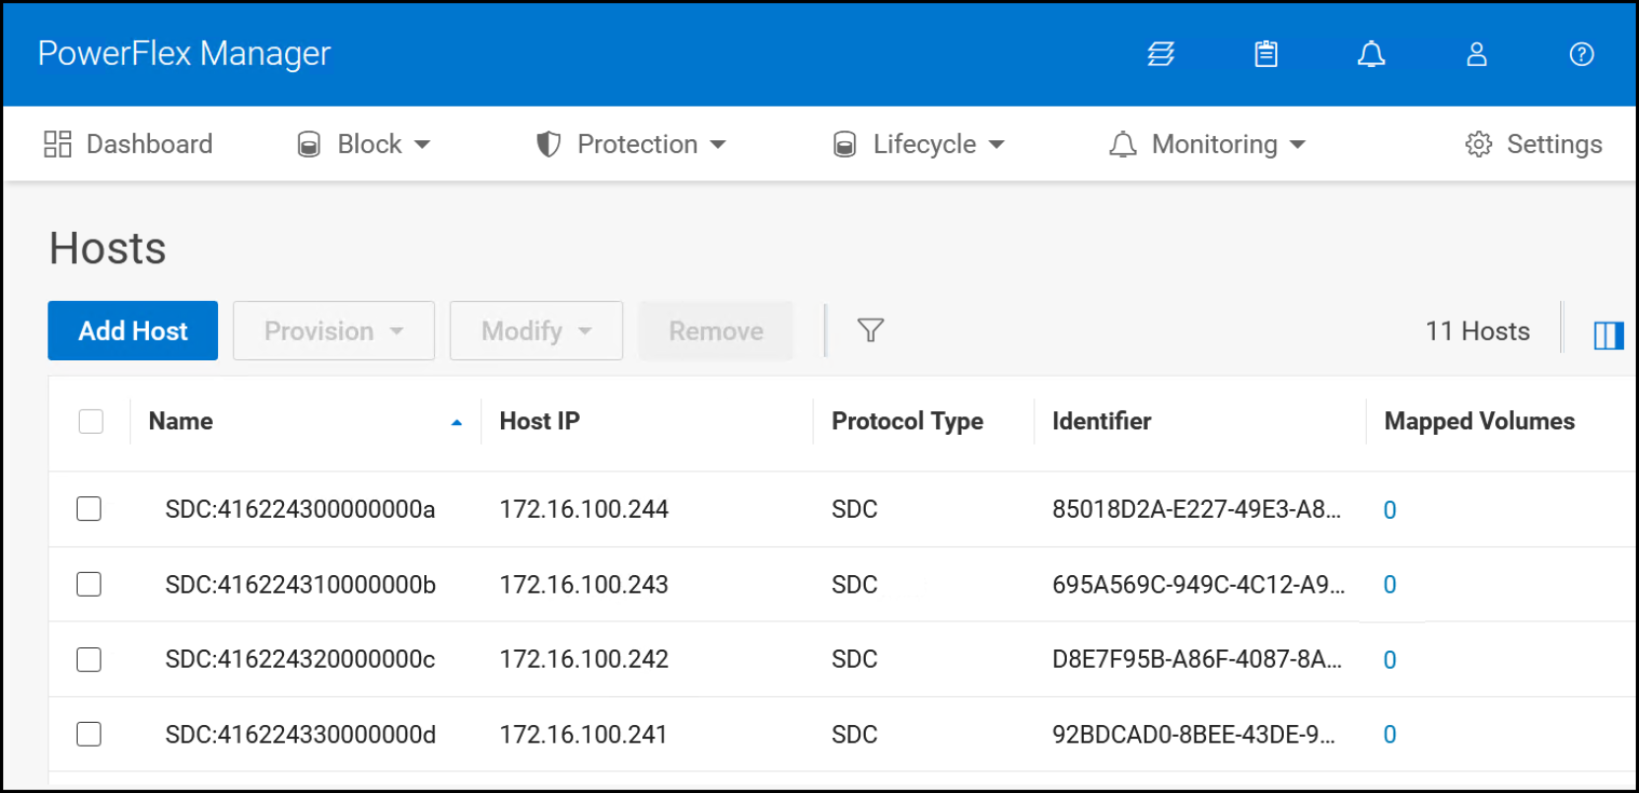The width and height of the screenshot is (1639, 794).
Task: Open the Modify dropdown button
Action: click(x=536, y=330)
